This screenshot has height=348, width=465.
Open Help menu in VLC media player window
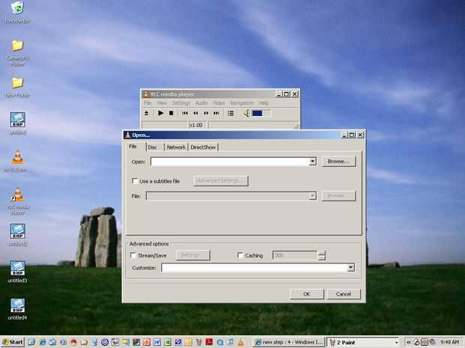point(263,103)
